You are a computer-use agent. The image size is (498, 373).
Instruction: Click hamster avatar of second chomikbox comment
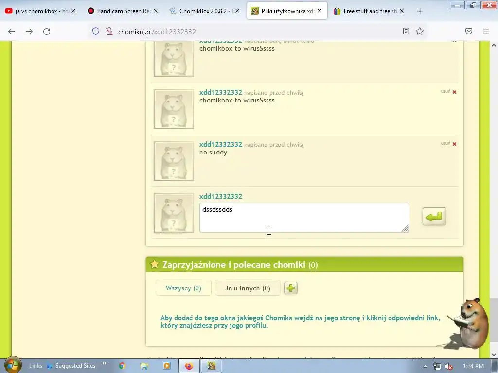[174, 109]
